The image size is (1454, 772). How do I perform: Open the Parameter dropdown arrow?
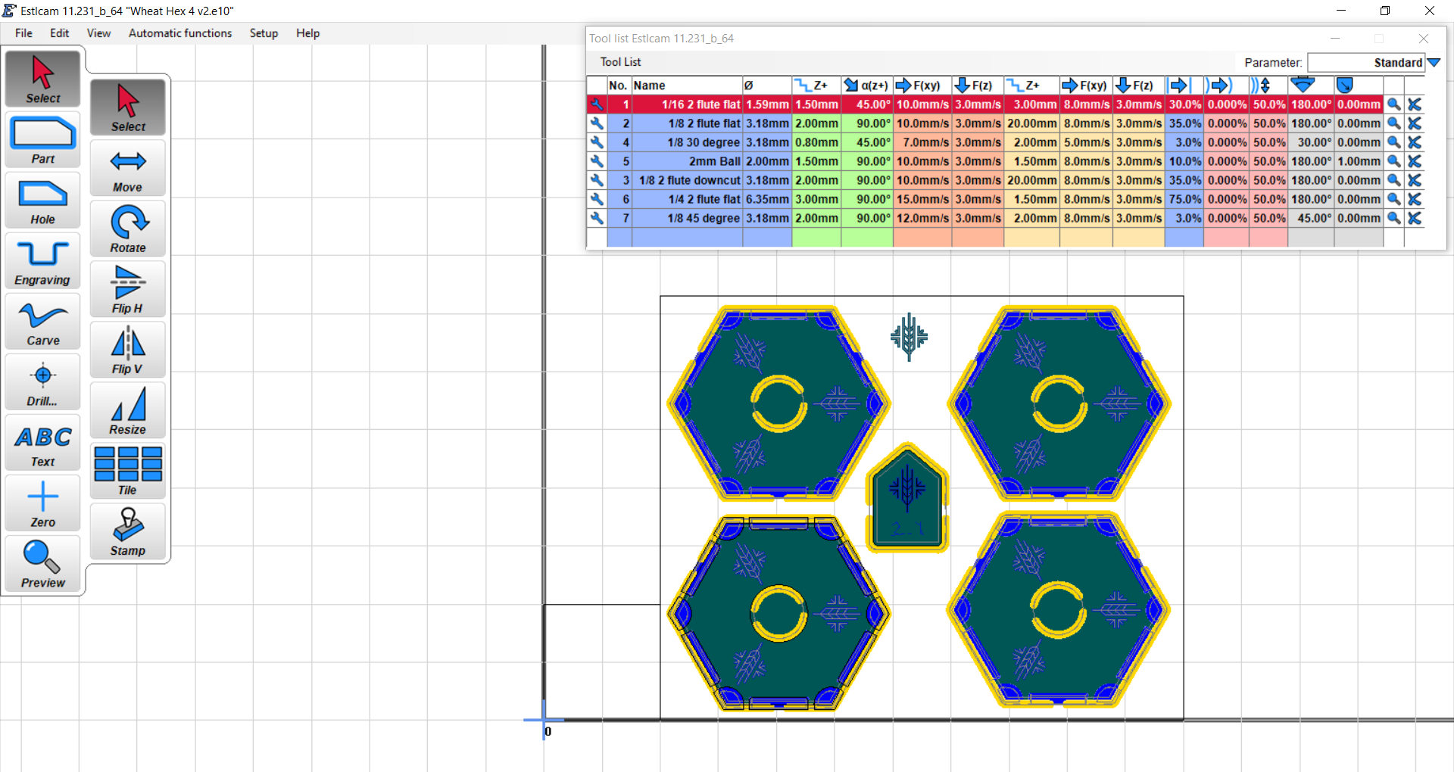(1434, 63)
